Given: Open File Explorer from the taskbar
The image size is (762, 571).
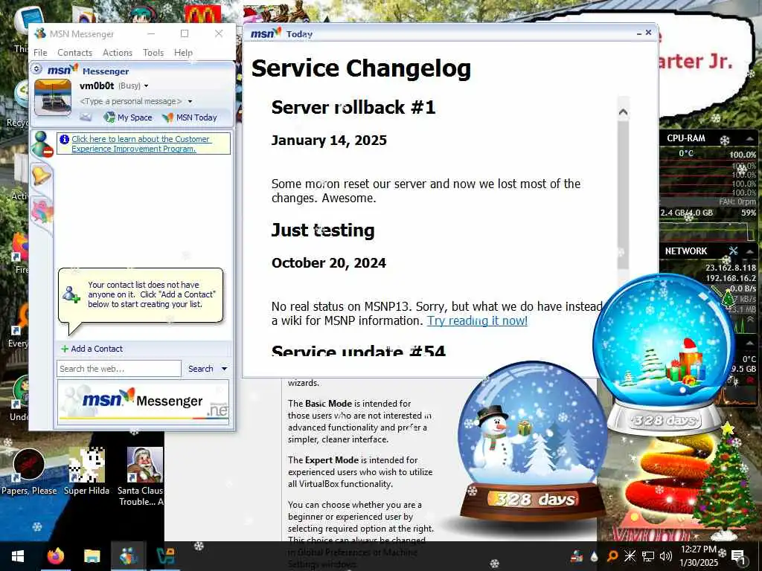Looking at the screenshot, I should (92, 556).
